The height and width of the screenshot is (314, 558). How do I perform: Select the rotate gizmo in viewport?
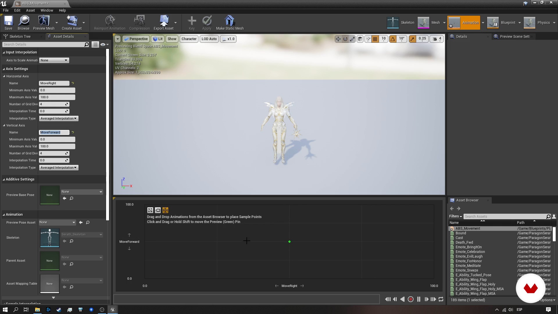pos(345,39)
